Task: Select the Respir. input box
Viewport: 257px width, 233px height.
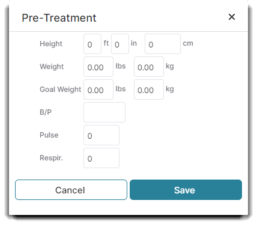Action: [101, 158]
